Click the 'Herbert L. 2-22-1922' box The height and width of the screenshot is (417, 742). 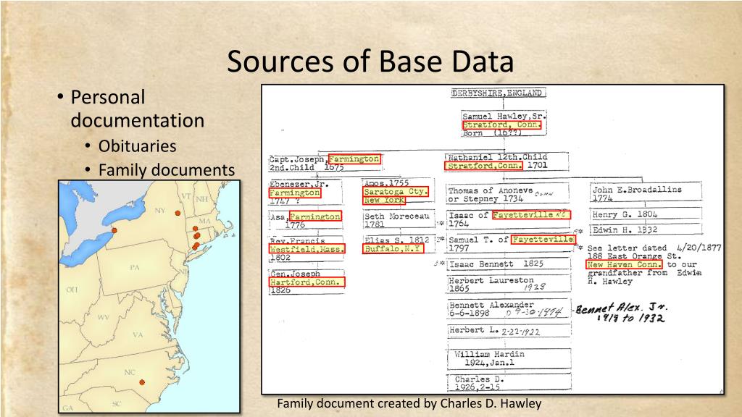click(509, 331)
